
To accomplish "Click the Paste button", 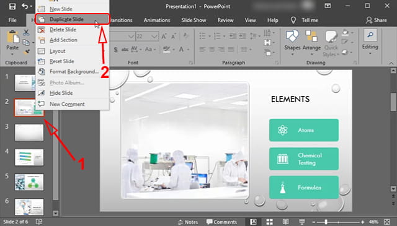I will point(12,43).
